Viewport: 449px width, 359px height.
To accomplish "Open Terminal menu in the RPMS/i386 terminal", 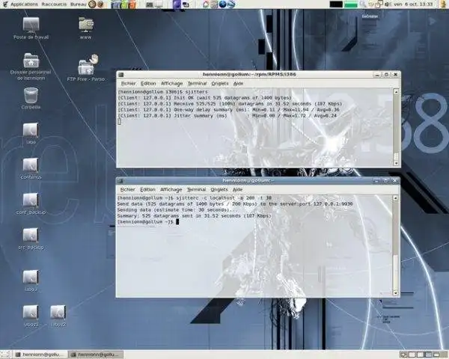I will [197, 83].
